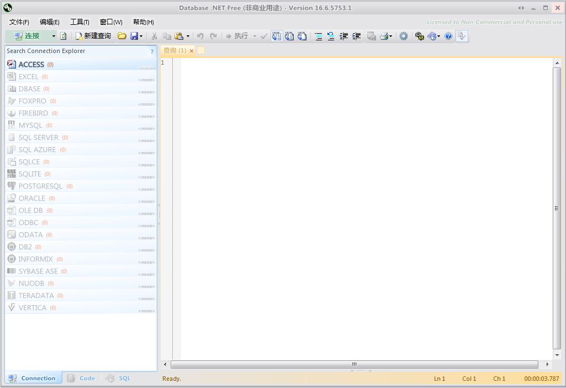The width and height of the screenshot is (566, 388).
Task: Click the refresh connections icon beside 连接
Action: click(x=64, y=36)
